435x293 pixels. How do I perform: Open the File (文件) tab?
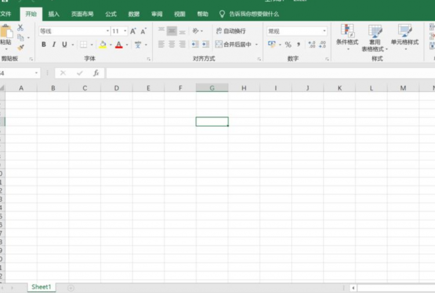(6, 14)
